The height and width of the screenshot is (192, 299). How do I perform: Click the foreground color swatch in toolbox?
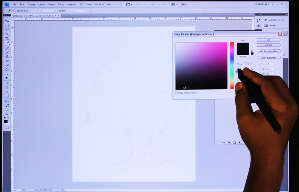[6, 121]
